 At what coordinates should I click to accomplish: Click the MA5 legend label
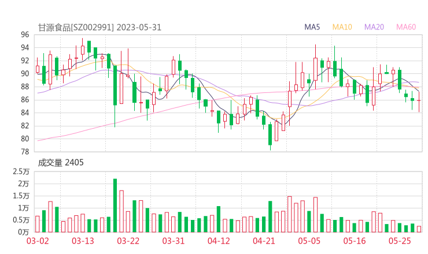tap(312, 27)
